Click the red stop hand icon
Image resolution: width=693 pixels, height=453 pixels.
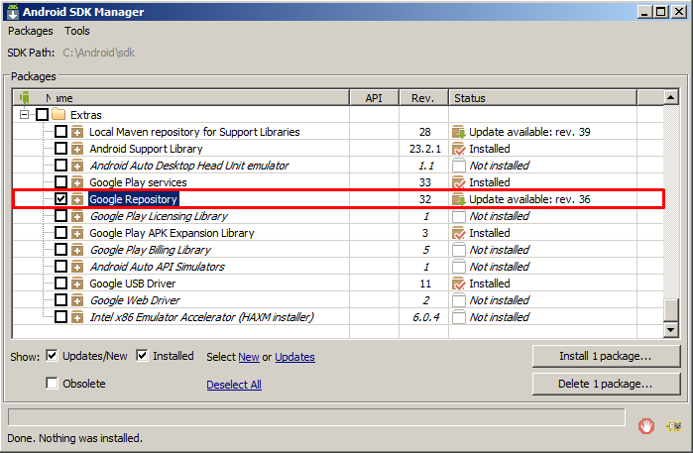pos(646,426)
